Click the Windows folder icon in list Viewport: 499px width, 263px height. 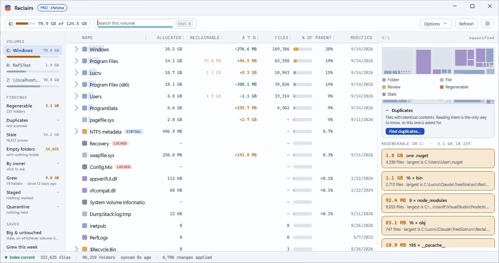(x=85, y=49)
